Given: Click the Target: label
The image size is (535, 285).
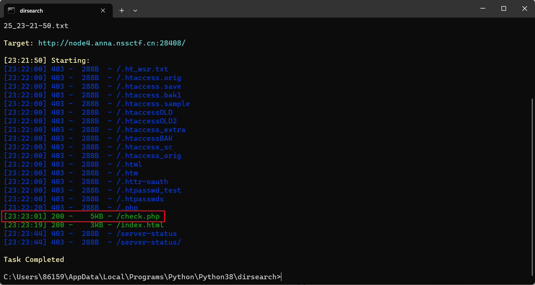Looking at the screenshot, I should click(18, 43).
